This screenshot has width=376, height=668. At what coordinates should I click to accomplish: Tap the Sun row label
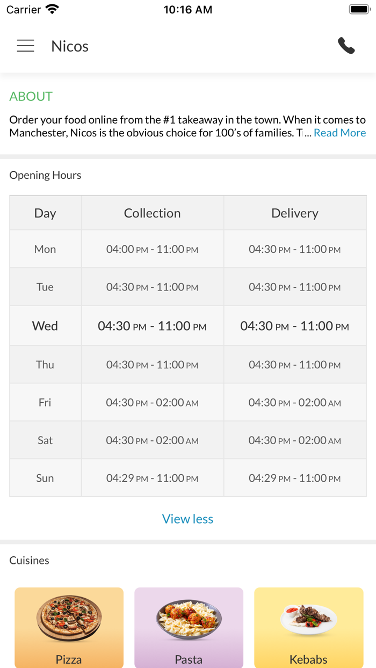click(45, 478)
